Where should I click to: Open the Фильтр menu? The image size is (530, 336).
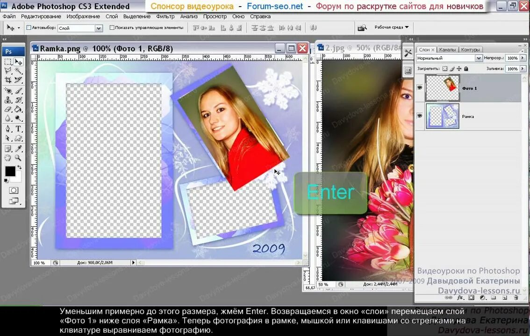point(165,16)
